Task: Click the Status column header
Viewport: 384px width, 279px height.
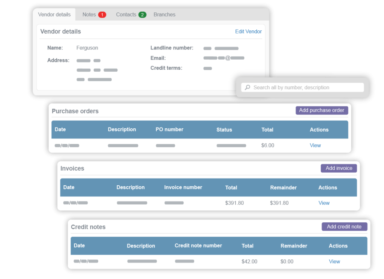Action: pyautogui.click(x=224, y=129)
